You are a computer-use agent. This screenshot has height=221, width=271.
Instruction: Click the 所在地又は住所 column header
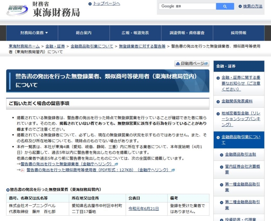tap(97, 198)
